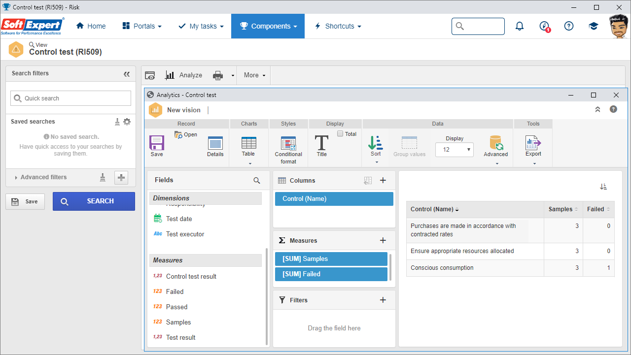Expand the Table chart dropdown arrow
The height and width of the screenshot is (355, 631).
[x=250, y=163]
